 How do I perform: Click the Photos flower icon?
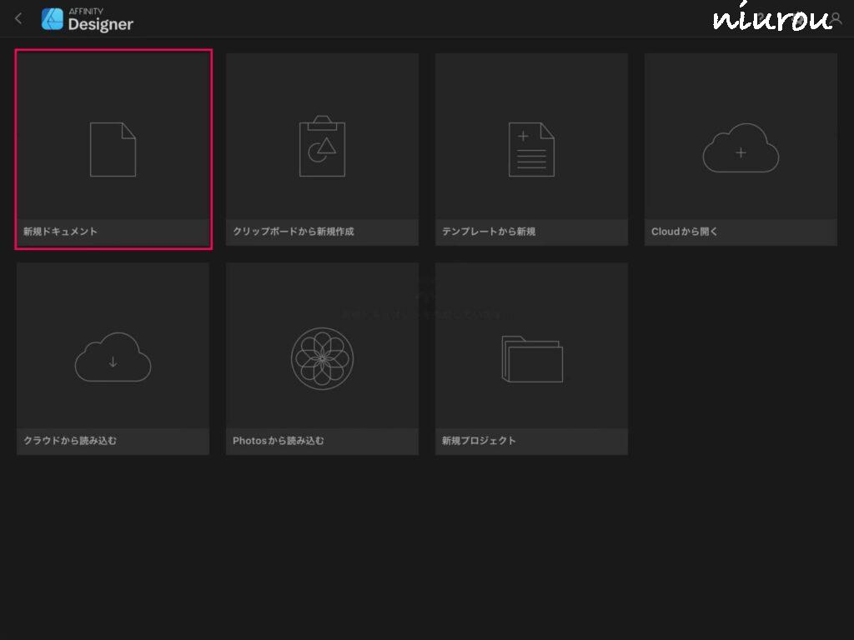point(322,357)
